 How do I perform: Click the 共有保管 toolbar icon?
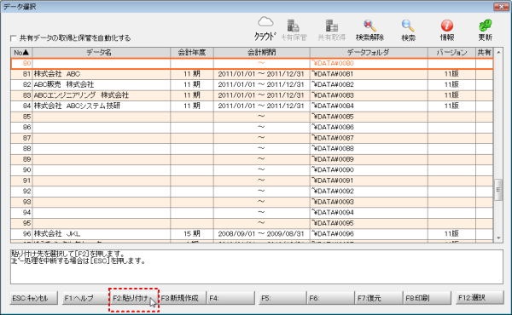coord(294,30)
